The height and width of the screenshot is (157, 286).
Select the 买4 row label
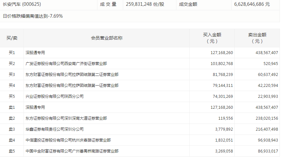click(12, 86)
